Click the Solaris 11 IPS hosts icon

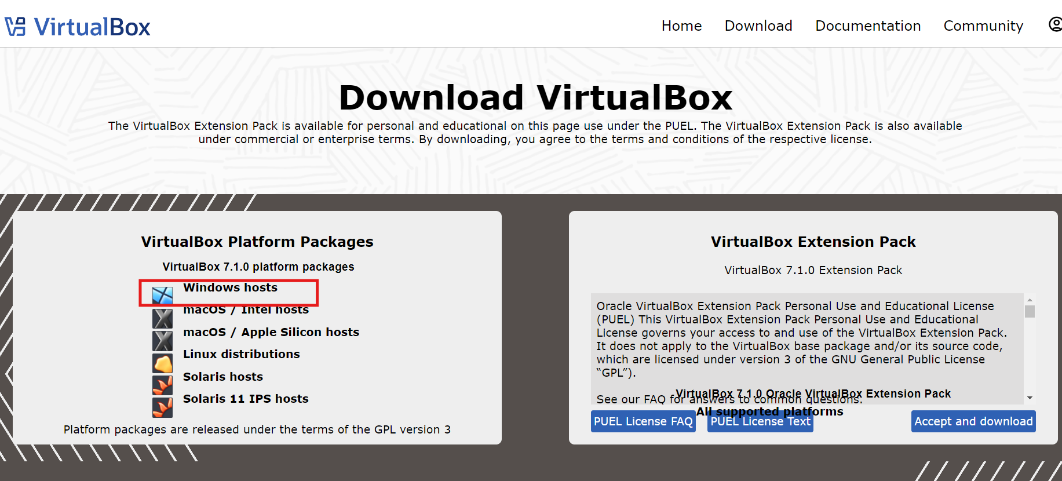click(x=162, y=407)
